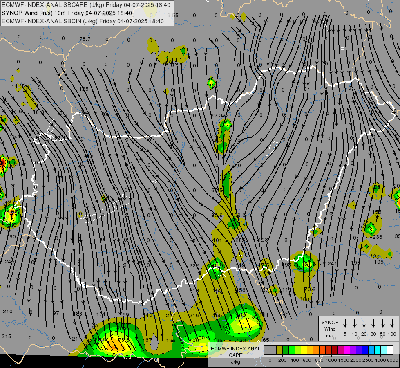
Task: Click the '213' grid value on the map
Action: tap(194, 290)
